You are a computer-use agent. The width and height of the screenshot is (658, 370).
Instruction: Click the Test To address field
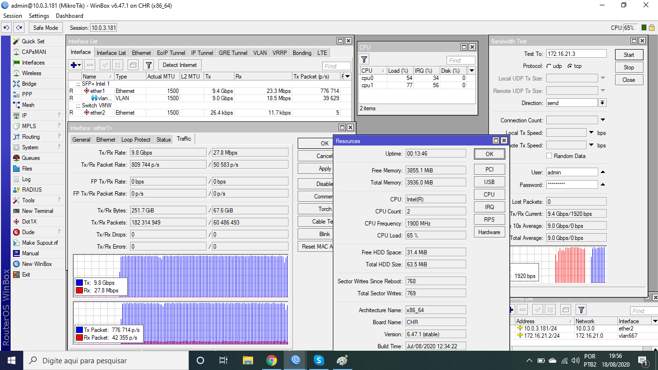click(x=576, y=54)
